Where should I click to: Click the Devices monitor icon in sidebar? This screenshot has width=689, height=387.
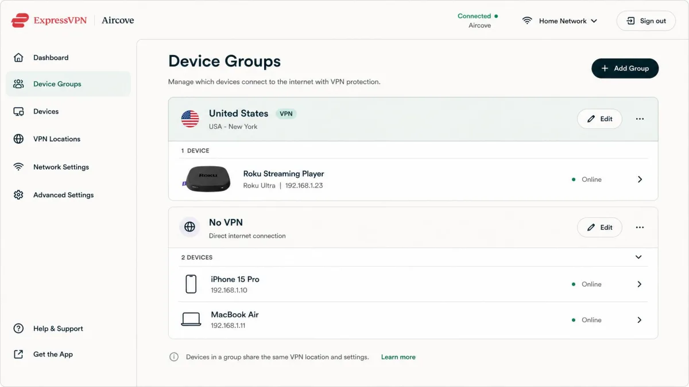[18, 111]
